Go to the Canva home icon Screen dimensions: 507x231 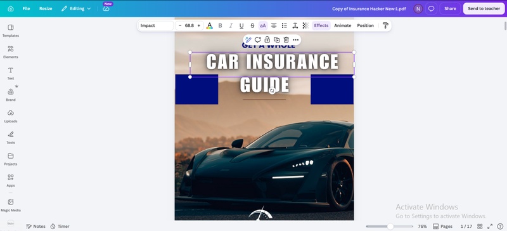(11, 9)
